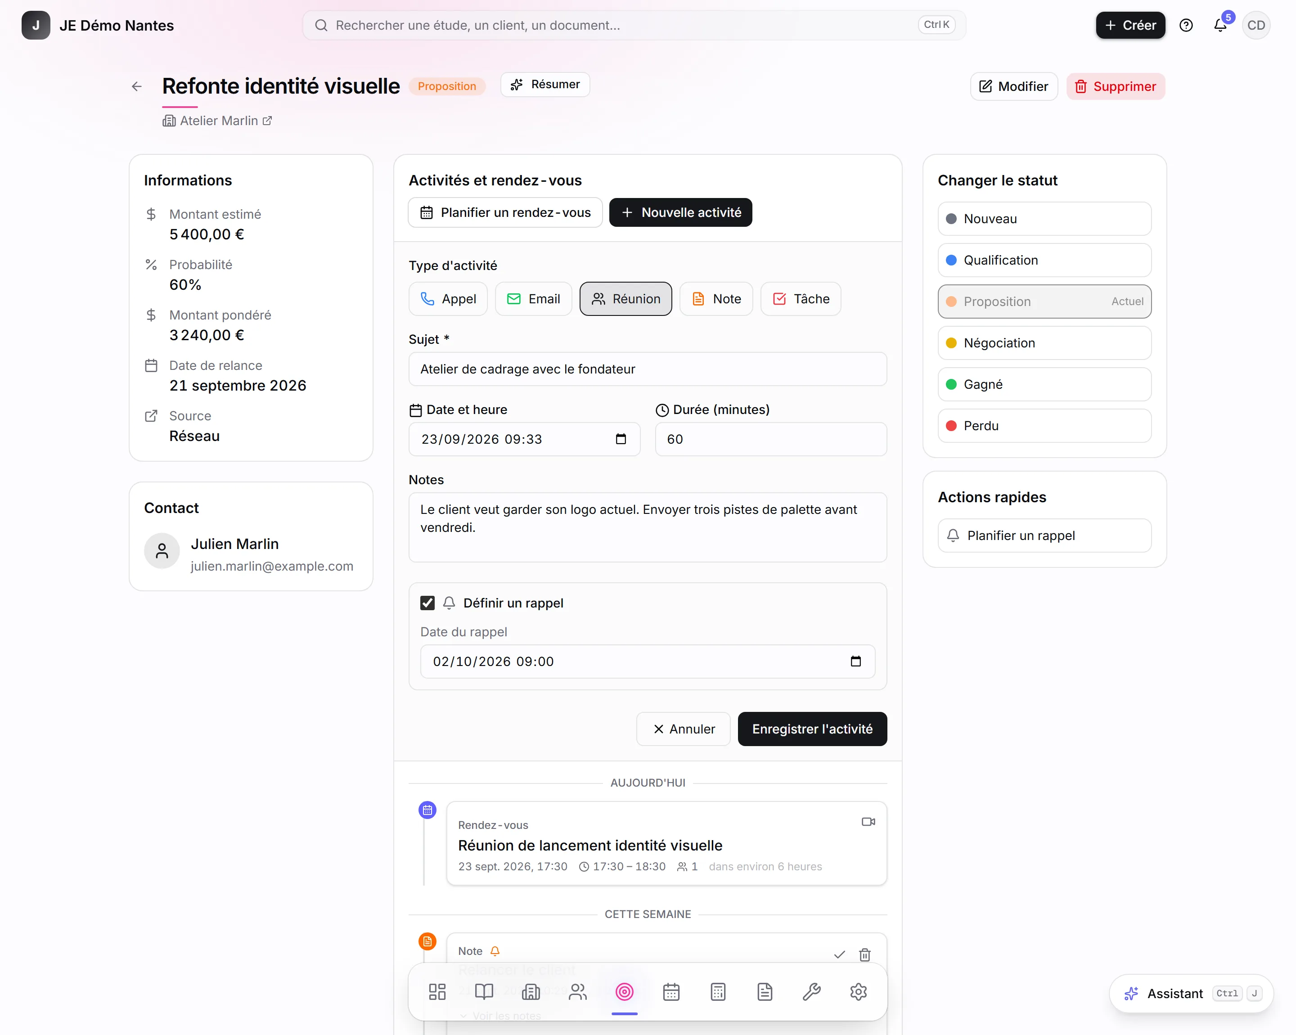Viewport: 1296px width, 1035px height.
Task: Delete the Note activity with trash icon
Action: [865, 954]
